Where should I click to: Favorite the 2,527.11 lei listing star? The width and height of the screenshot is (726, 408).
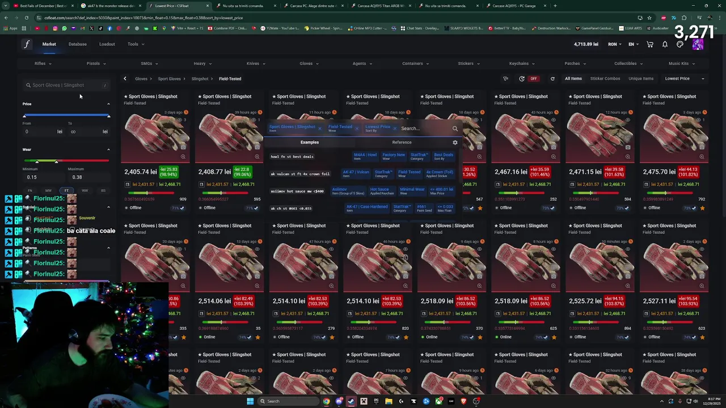(702, 337)
